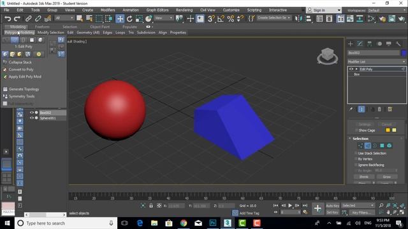Choose the Rectangular Selection Region icon

coord(99,18)
